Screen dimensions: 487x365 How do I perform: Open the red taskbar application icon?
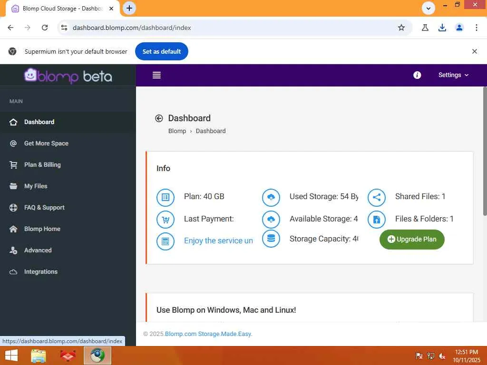point(68,355)
